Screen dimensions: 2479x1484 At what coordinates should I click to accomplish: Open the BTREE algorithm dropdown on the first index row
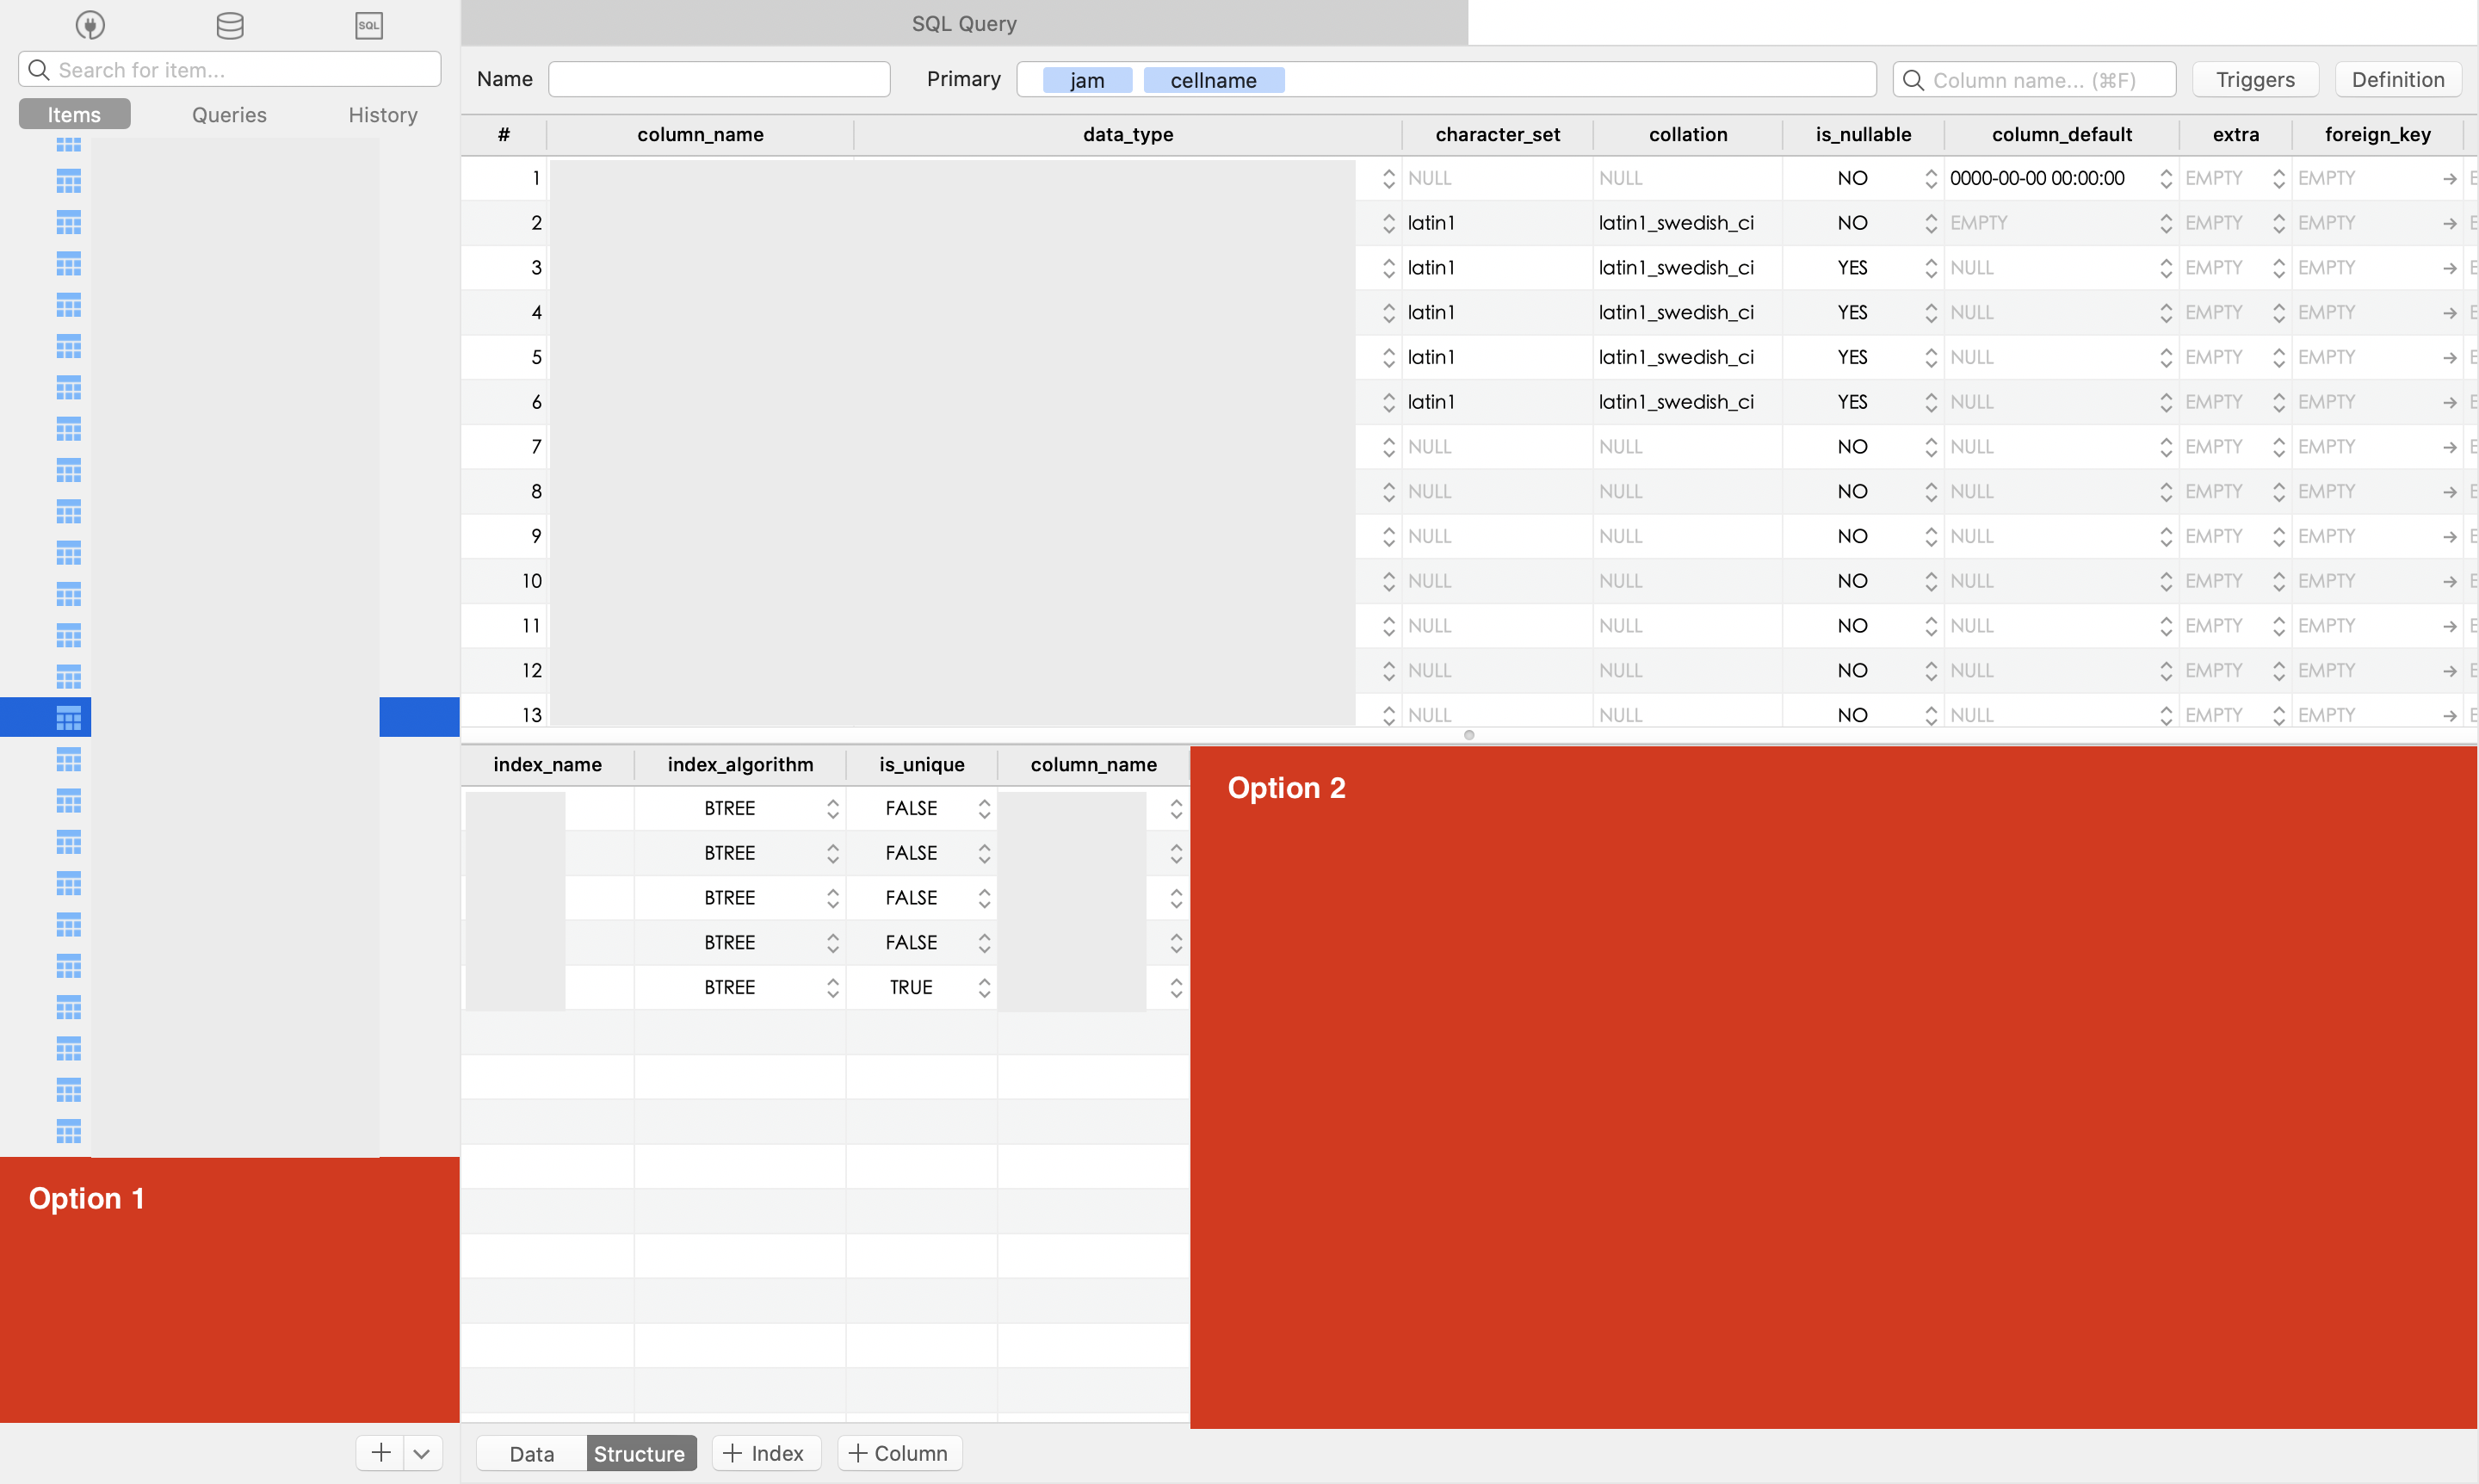pos(832,807)
